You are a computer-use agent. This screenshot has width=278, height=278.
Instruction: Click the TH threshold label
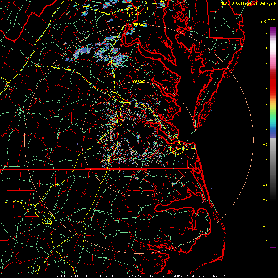(265, 241)
